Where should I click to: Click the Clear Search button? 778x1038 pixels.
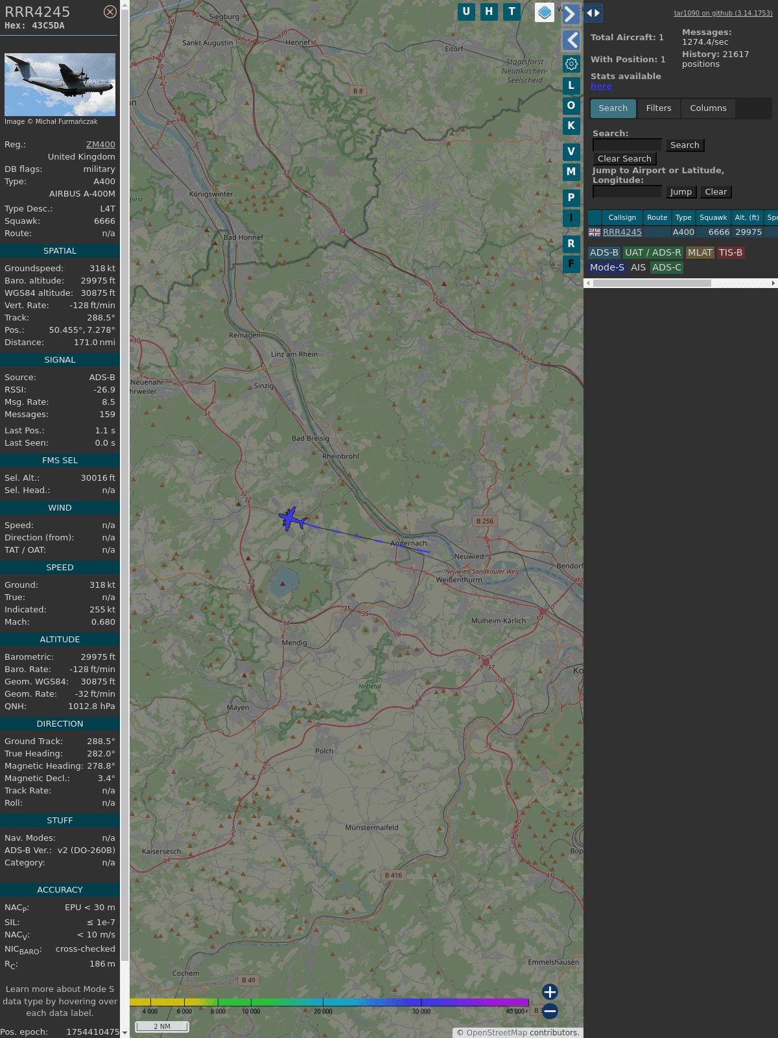click(624, 159)
